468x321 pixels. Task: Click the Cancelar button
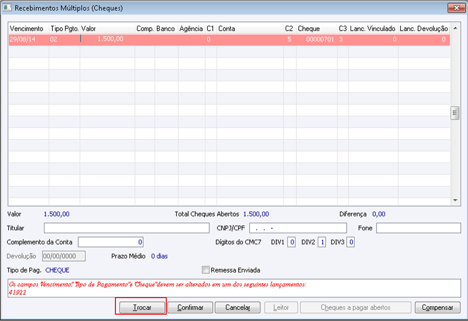pyautogui.click(x=238, y=307)
